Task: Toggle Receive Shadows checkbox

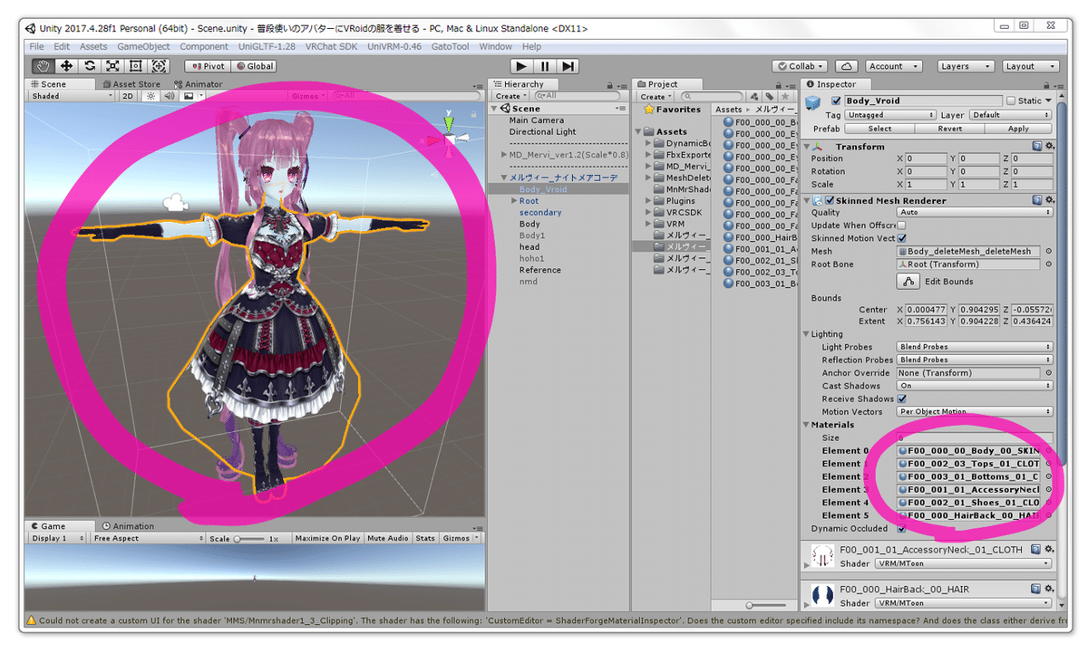Action: (x=901, y=399)
